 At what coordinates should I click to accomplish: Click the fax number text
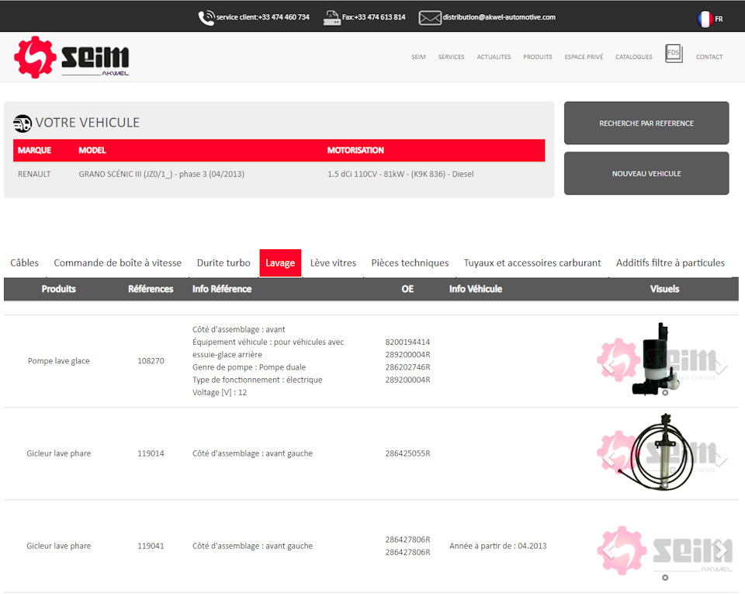pyautogui.click(x=373, y=17)
